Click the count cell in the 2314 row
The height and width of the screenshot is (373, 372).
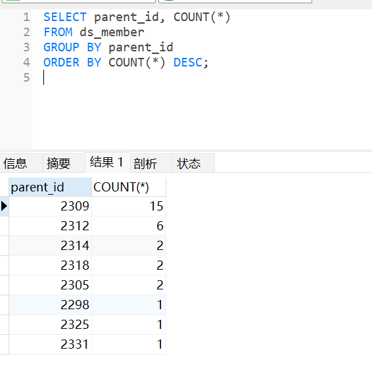tap(129, 246)
